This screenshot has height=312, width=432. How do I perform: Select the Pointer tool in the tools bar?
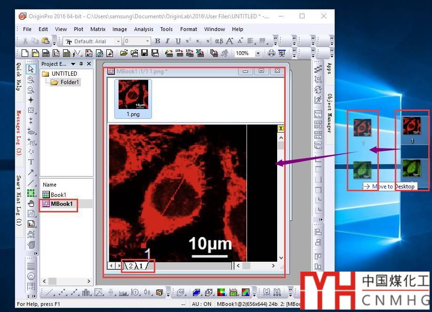[31, 69]
